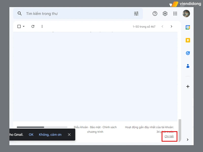Open the Chi tiết activity link
The image size is (203, 152).
tap(169, 137)
